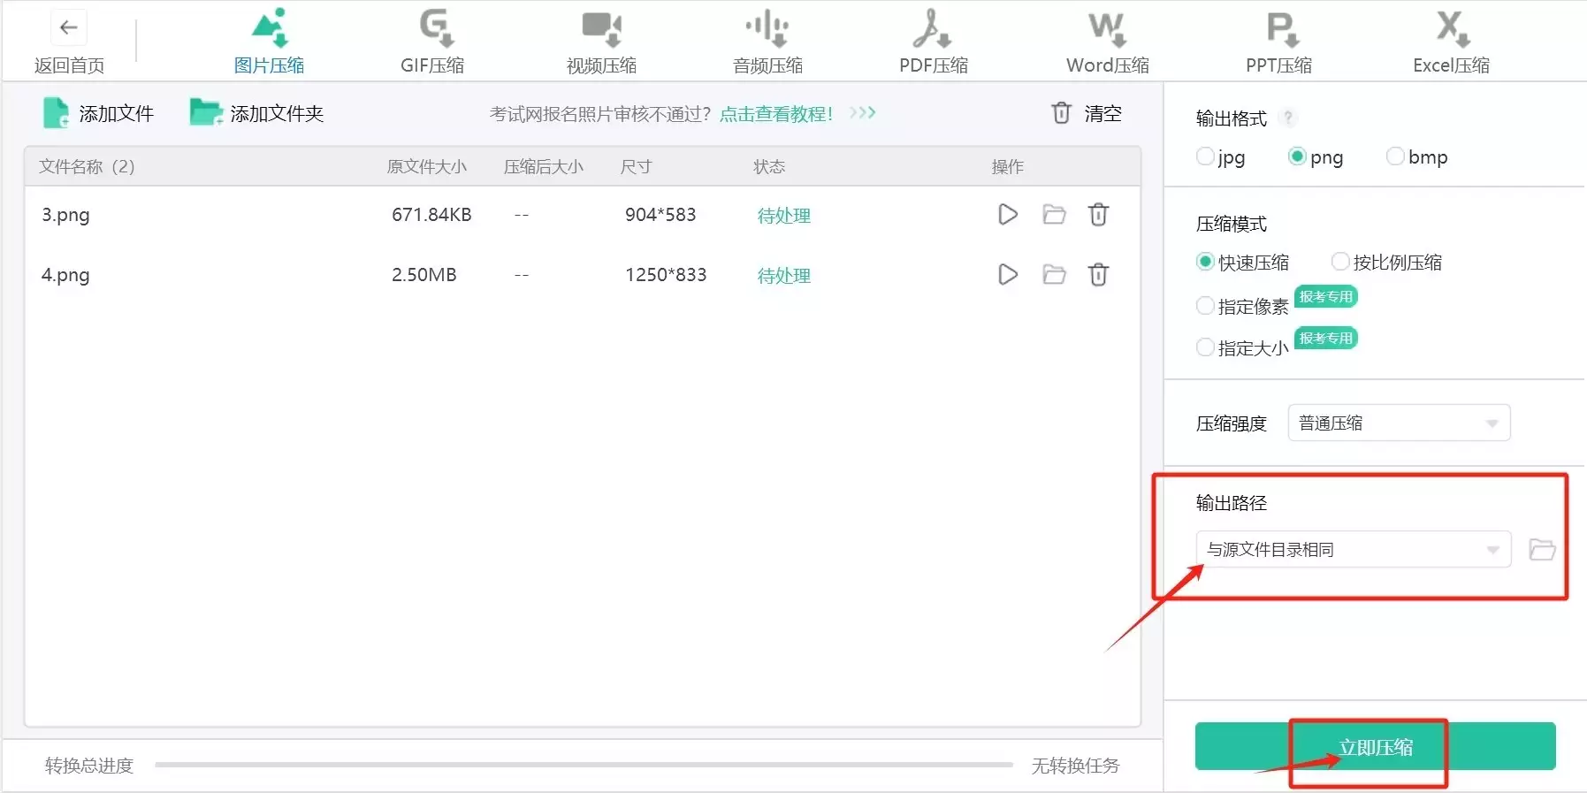Click the 文件名称 column header
1587x793 pixels.
87,166
